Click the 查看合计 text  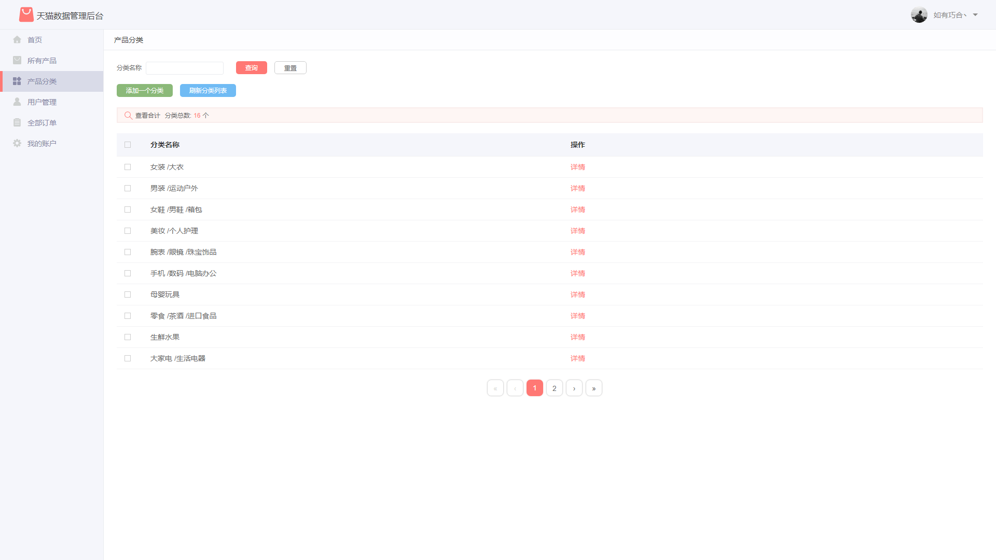click(x=148, y=116)
